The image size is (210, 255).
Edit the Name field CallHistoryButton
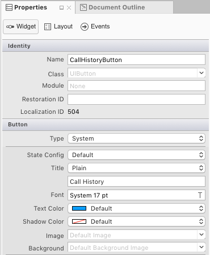click(136, 60)
